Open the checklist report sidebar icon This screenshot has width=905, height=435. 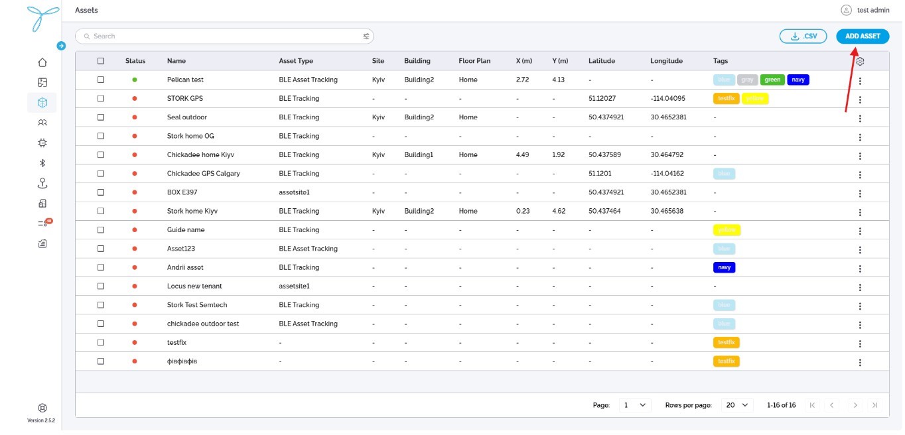(42, 244)
